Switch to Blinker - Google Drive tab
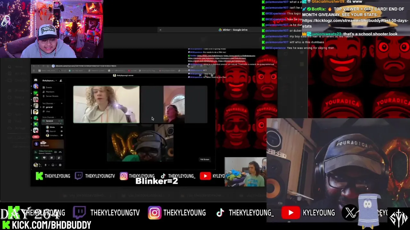Screen dimensions: 410x230 coord(235,30)
